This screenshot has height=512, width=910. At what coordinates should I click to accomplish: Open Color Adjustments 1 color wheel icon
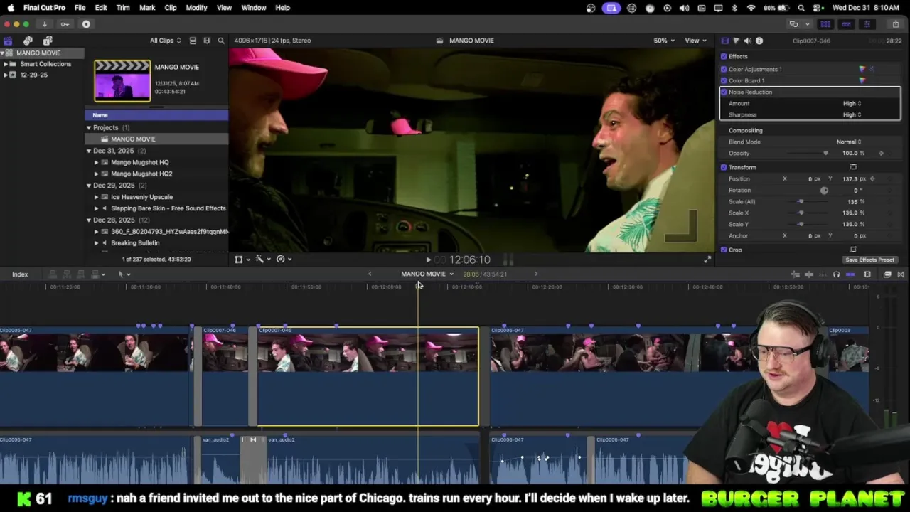click(862, 69)
